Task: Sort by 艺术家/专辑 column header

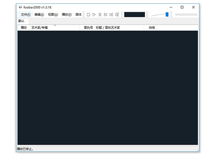Action: pos(55,28)
